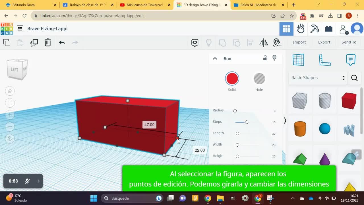The image size is (364, 205).
Task: Hide the selected Box with lightbulb
Action: point(274,58)
